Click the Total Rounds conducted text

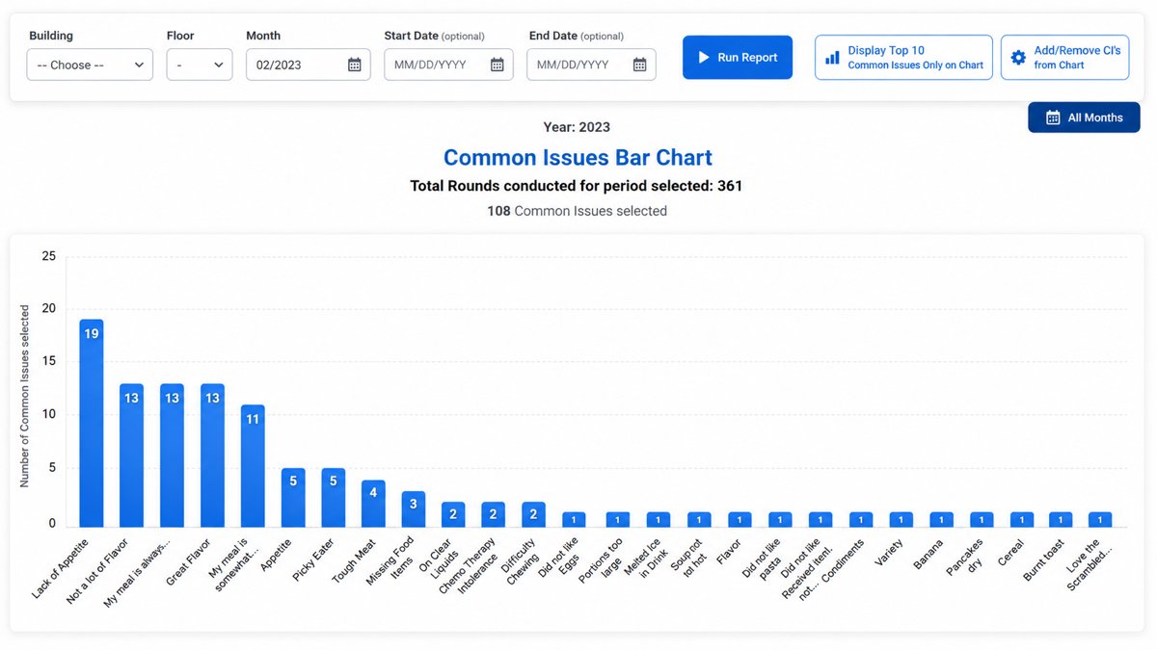click(x=577, y=186)
